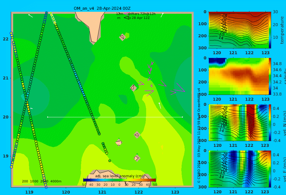The width and height of the screenshot is (286, 195).
Task: Click the vel. E color scale bar
Action: 270,169
